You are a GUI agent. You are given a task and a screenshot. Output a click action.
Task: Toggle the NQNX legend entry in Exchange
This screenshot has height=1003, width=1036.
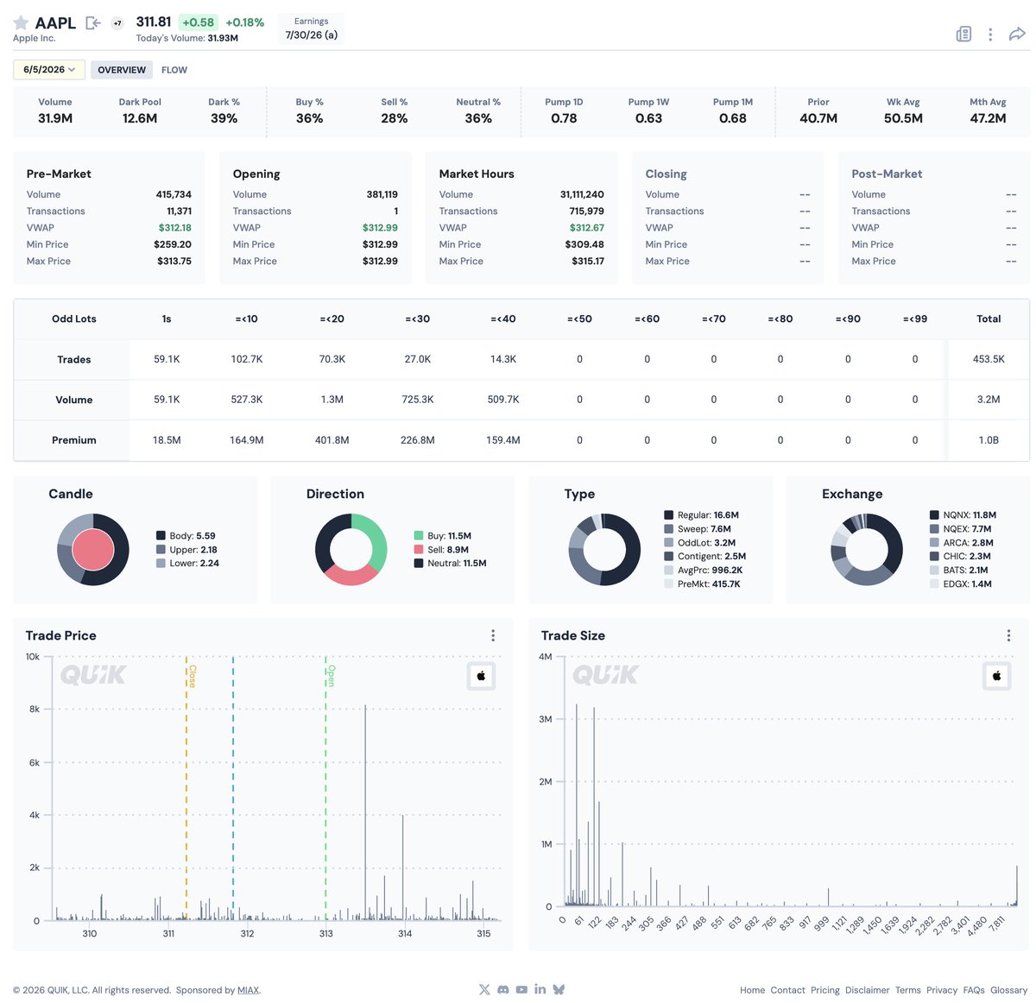point(963,515)
